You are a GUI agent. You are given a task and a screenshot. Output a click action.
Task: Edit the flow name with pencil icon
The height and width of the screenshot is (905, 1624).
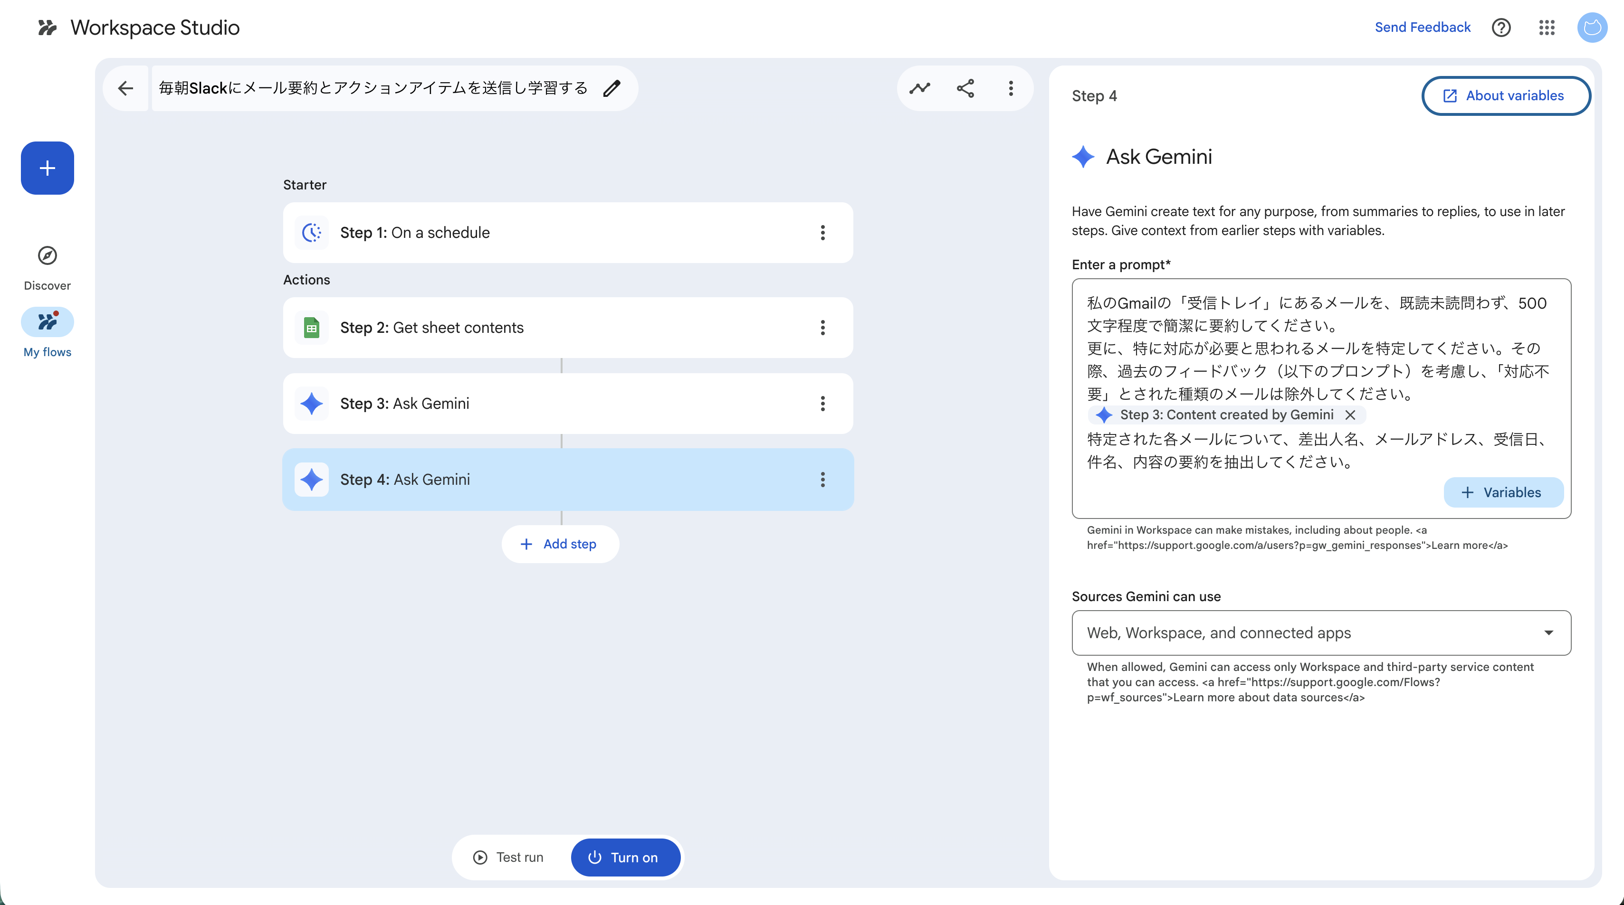click(611, 88)
